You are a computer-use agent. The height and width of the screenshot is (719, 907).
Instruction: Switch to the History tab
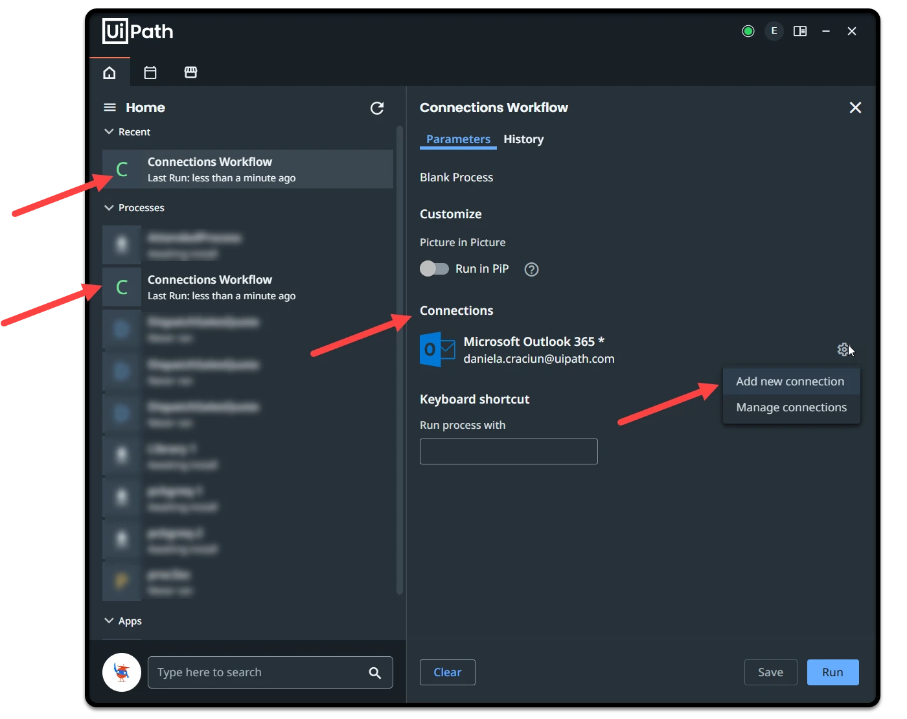click(523, 139)
